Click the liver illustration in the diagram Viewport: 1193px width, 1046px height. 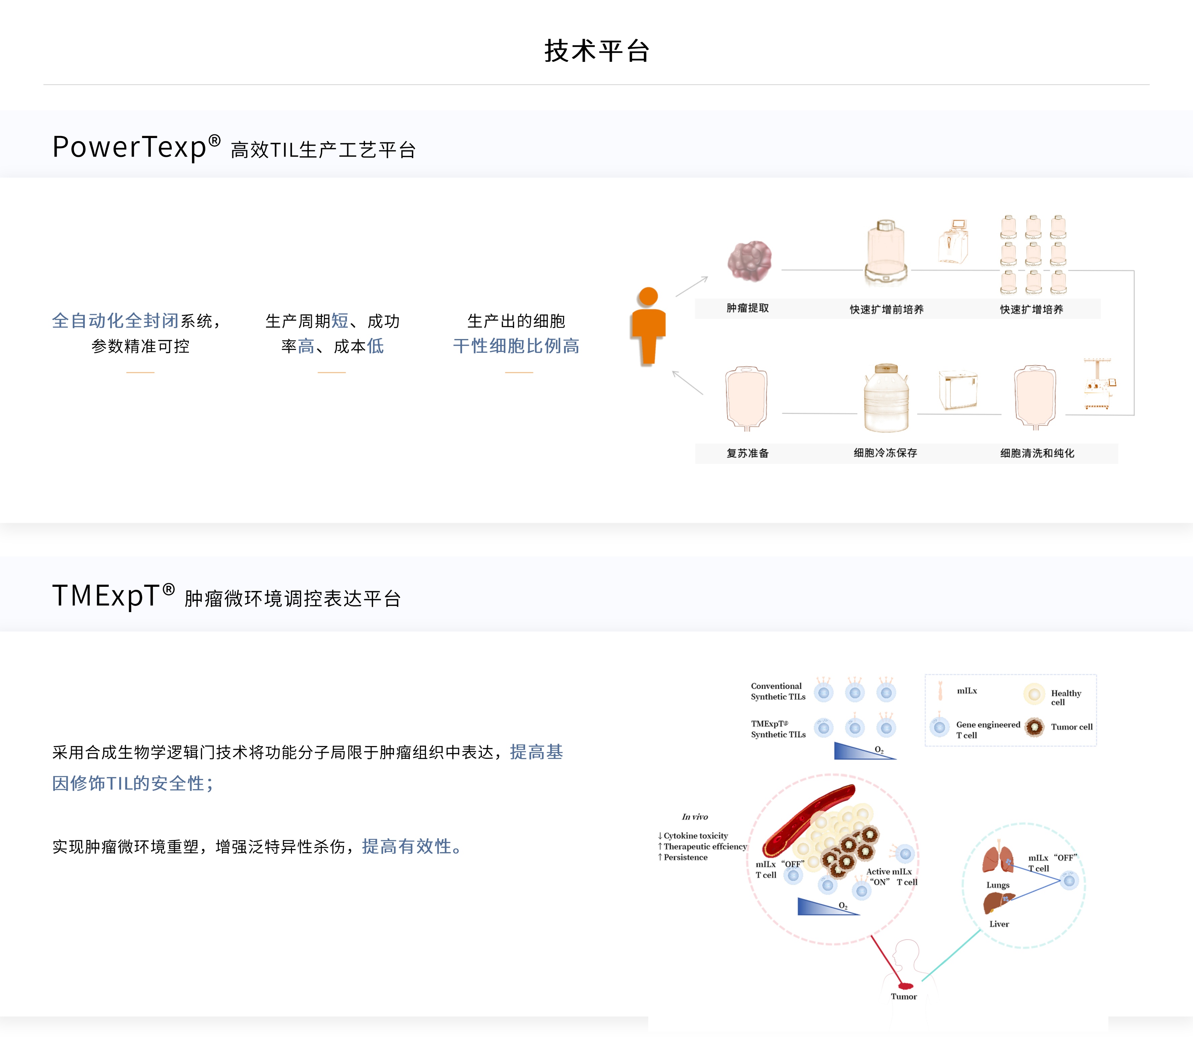pos(997,902)
